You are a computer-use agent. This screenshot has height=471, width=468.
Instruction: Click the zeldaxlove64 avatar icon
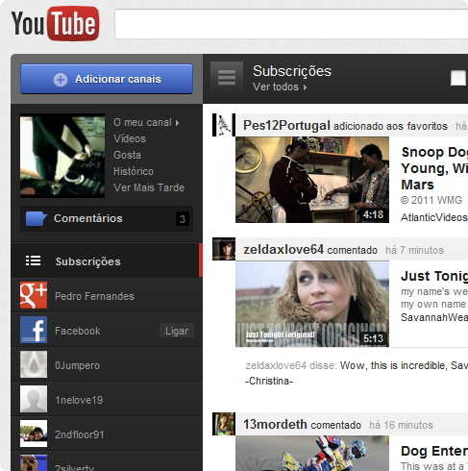[x=224, y=249]
